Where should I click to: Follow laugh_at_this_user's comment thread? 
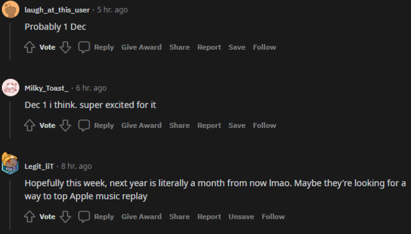(265, 47)
